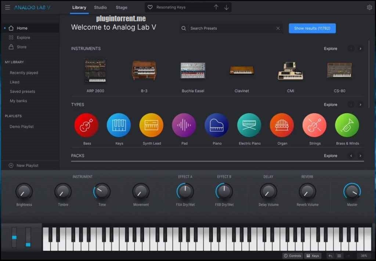Choose the Pad type icon

pyautogui.click(x=184, y=125)
